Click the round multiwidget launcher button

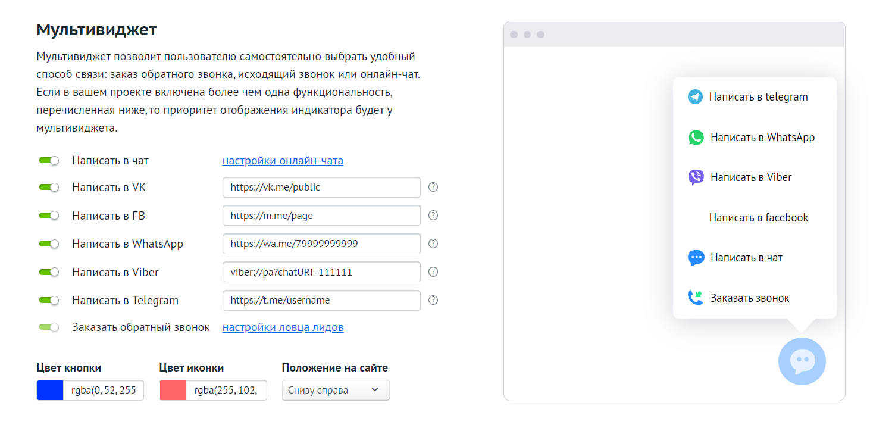point(802,361)
